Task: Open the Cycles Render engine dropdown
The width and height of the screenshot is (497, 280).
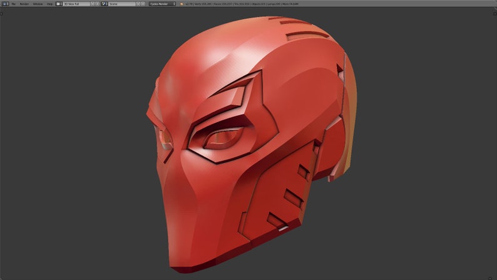Action: click(162, 4)
